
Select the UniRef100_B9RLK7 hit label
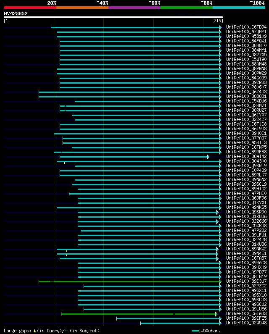246,175
